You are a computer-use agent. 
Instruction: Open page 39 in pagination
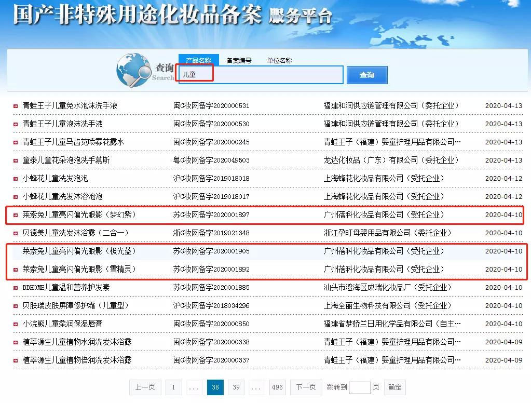point(236,387)
